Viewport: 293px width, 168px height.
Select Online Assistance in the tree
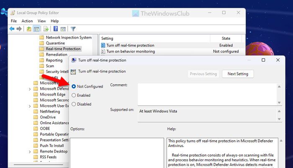click(x=54, y=123)
